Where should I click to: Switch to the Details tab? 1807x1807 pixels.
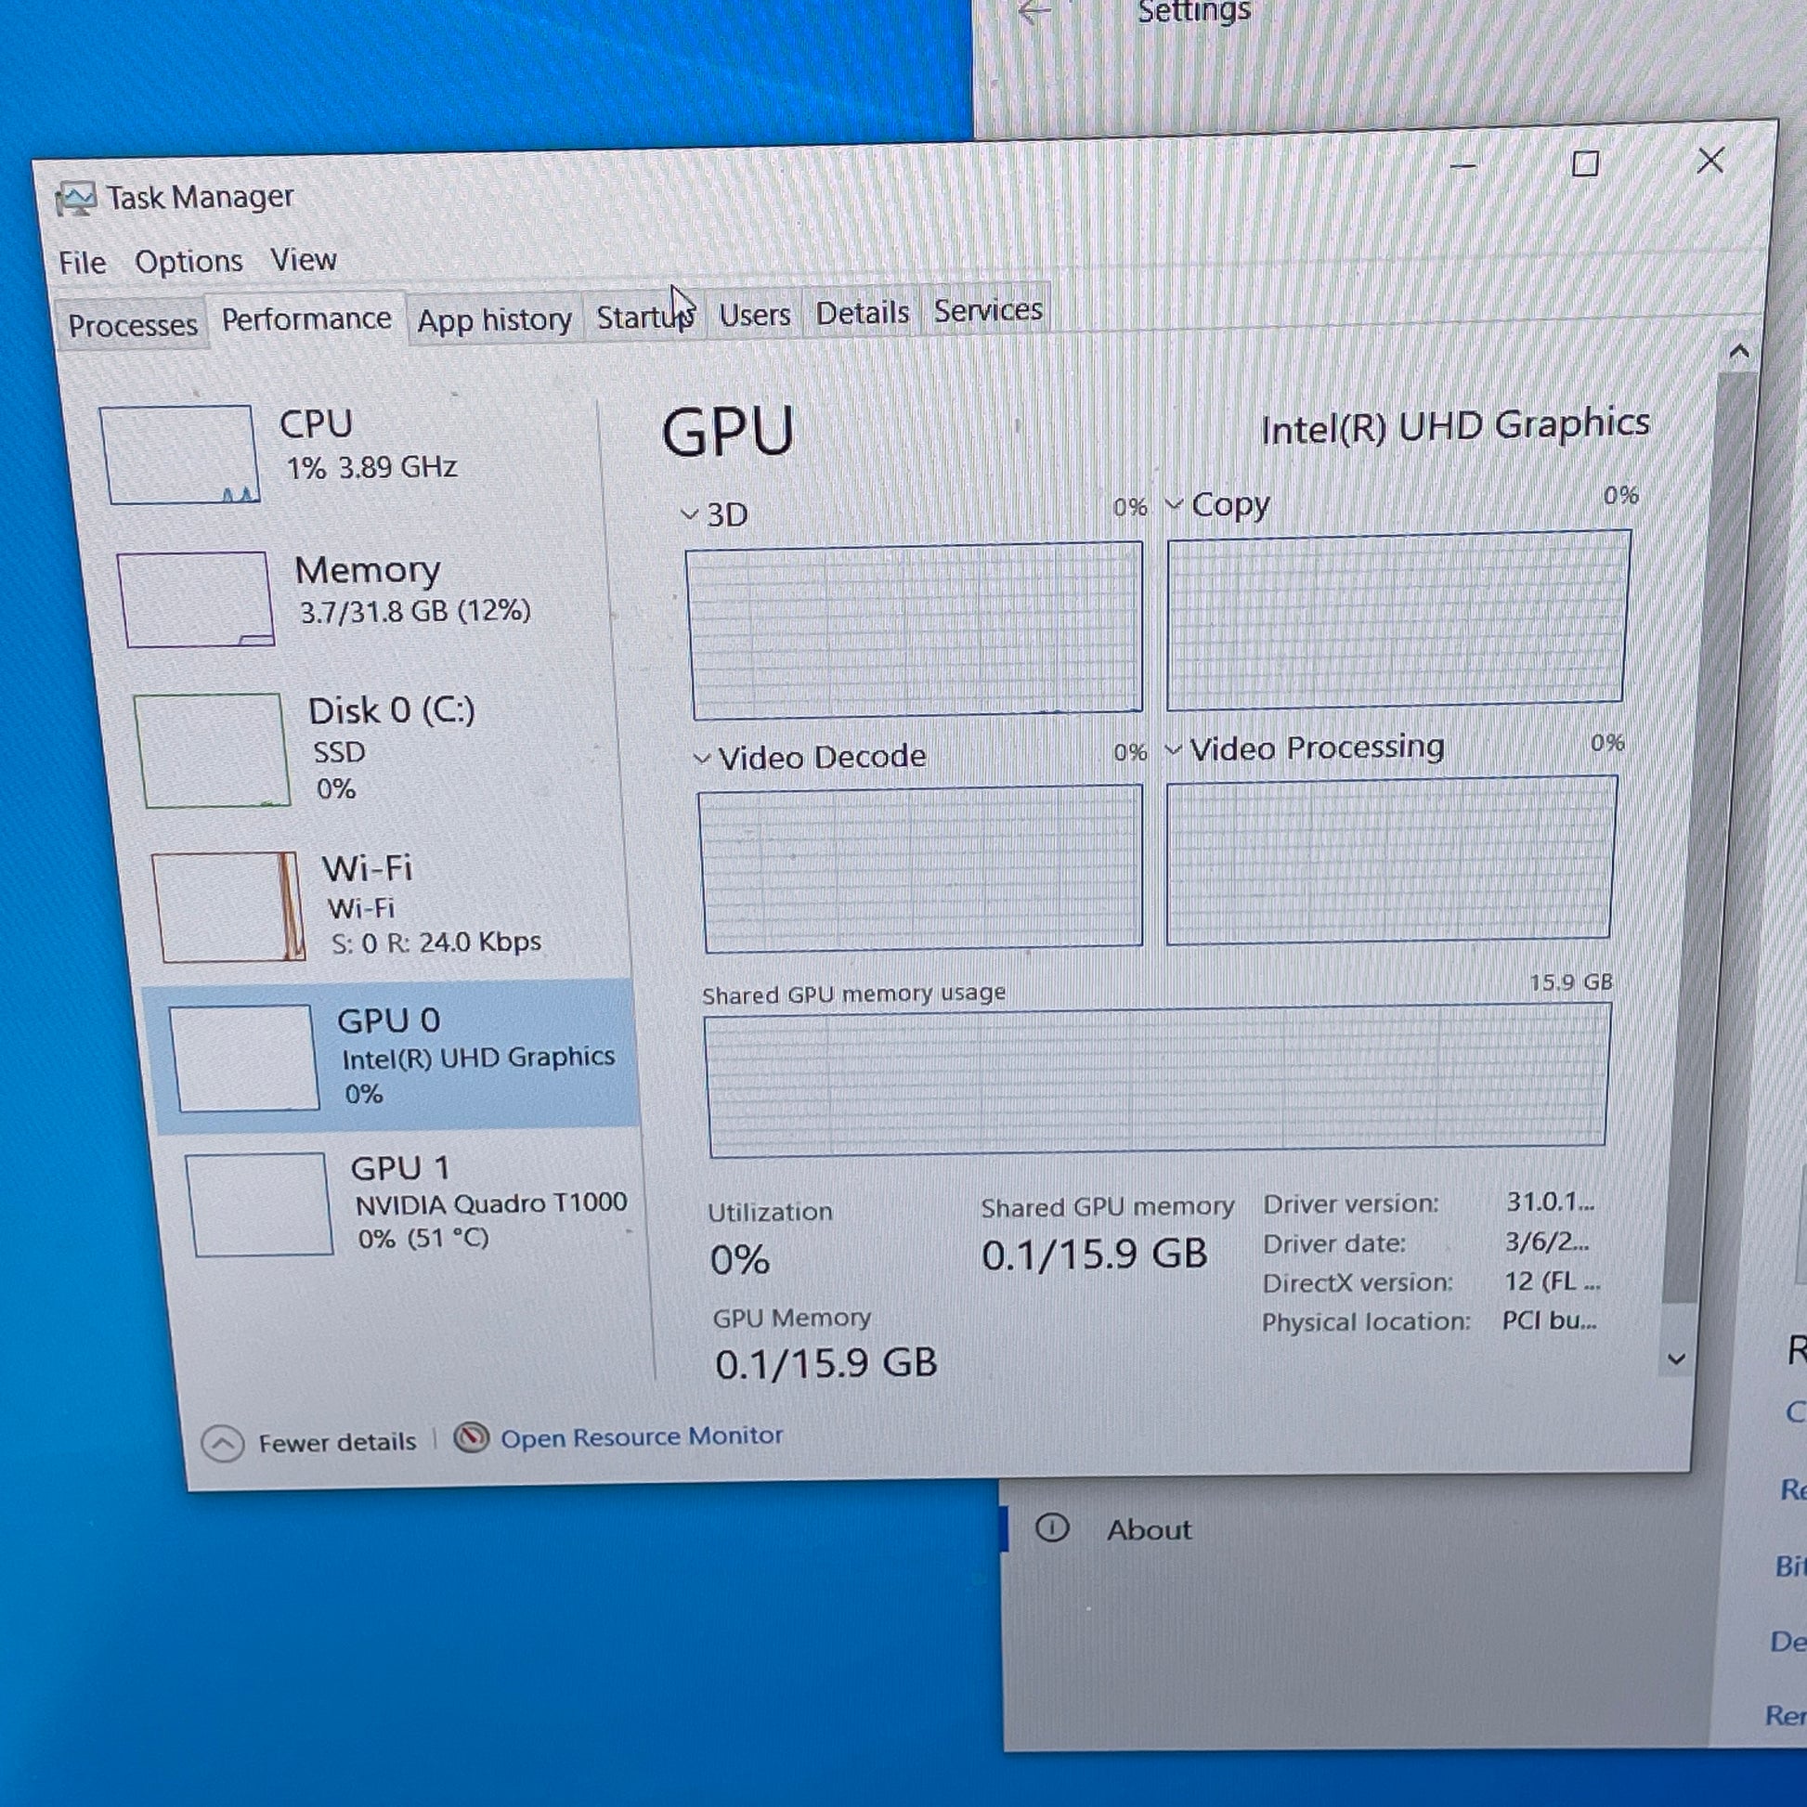click(862, 312)
